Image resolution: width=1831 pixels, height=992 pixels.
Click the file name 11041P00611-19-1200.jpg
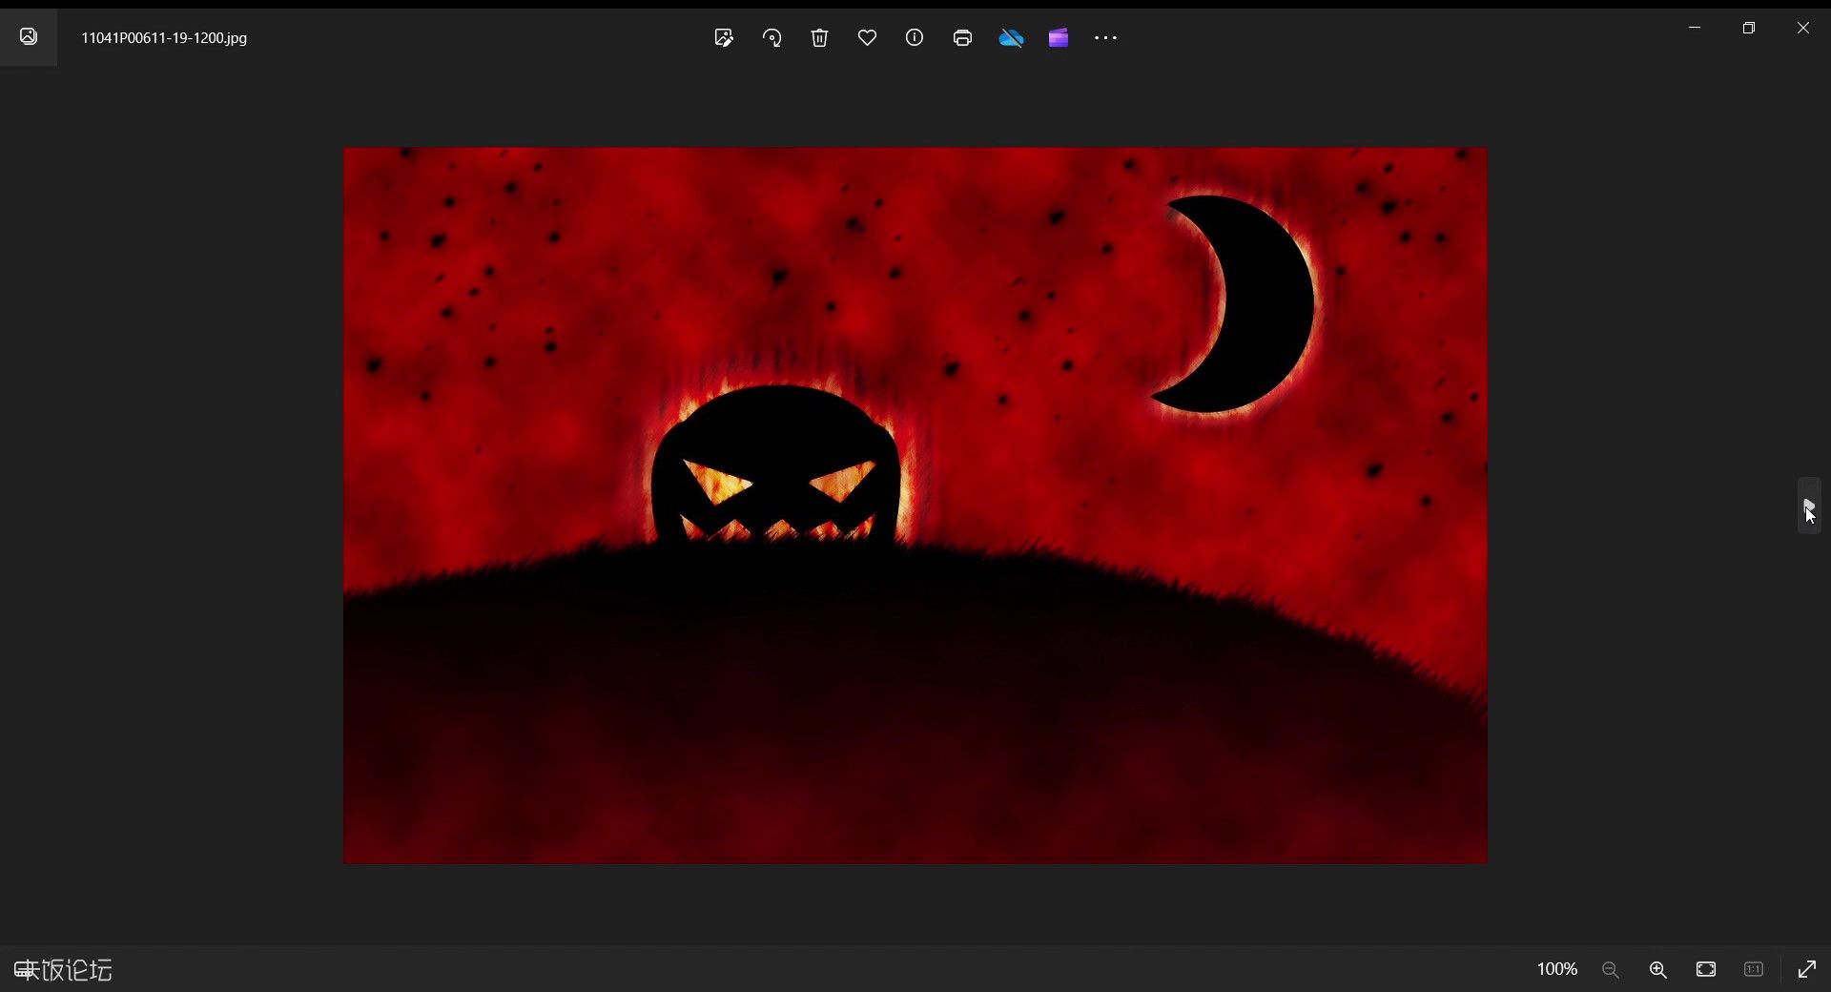tap(164, 38)
